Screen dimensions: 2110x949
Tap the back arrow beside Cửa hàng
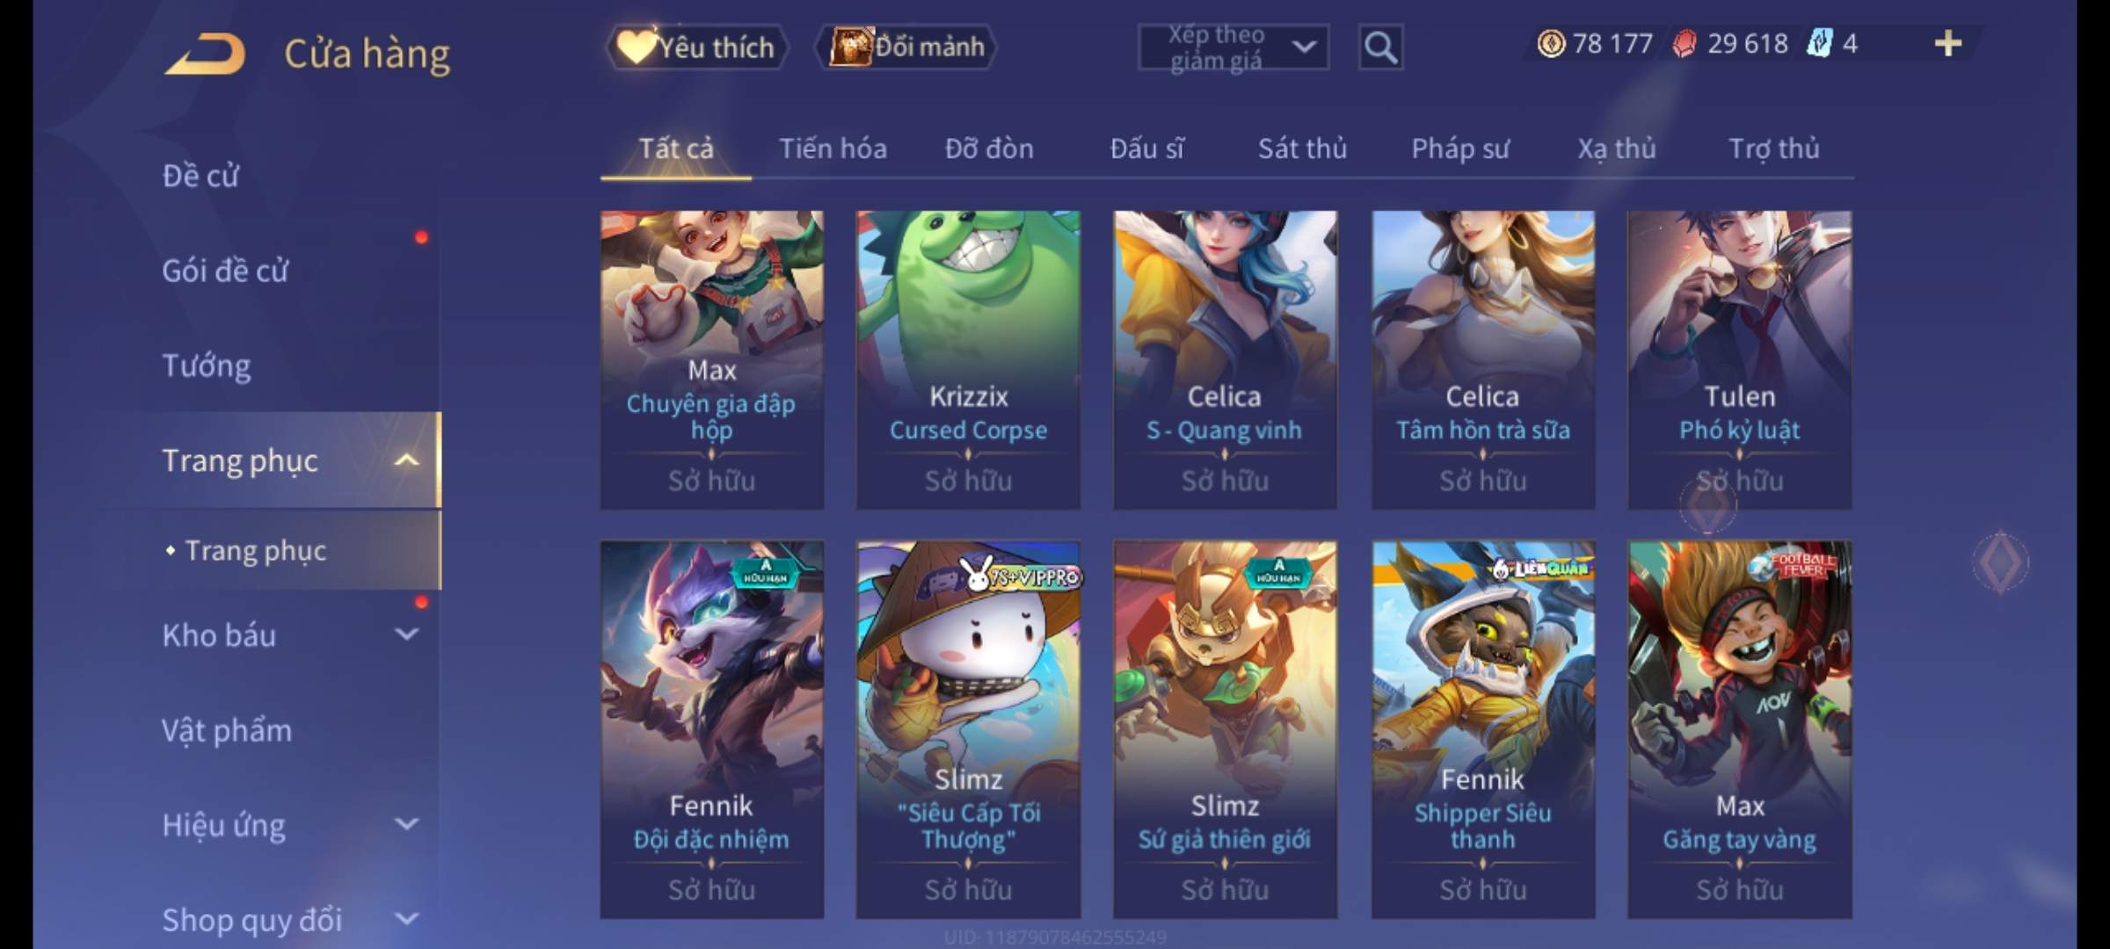tap(205, 54)
